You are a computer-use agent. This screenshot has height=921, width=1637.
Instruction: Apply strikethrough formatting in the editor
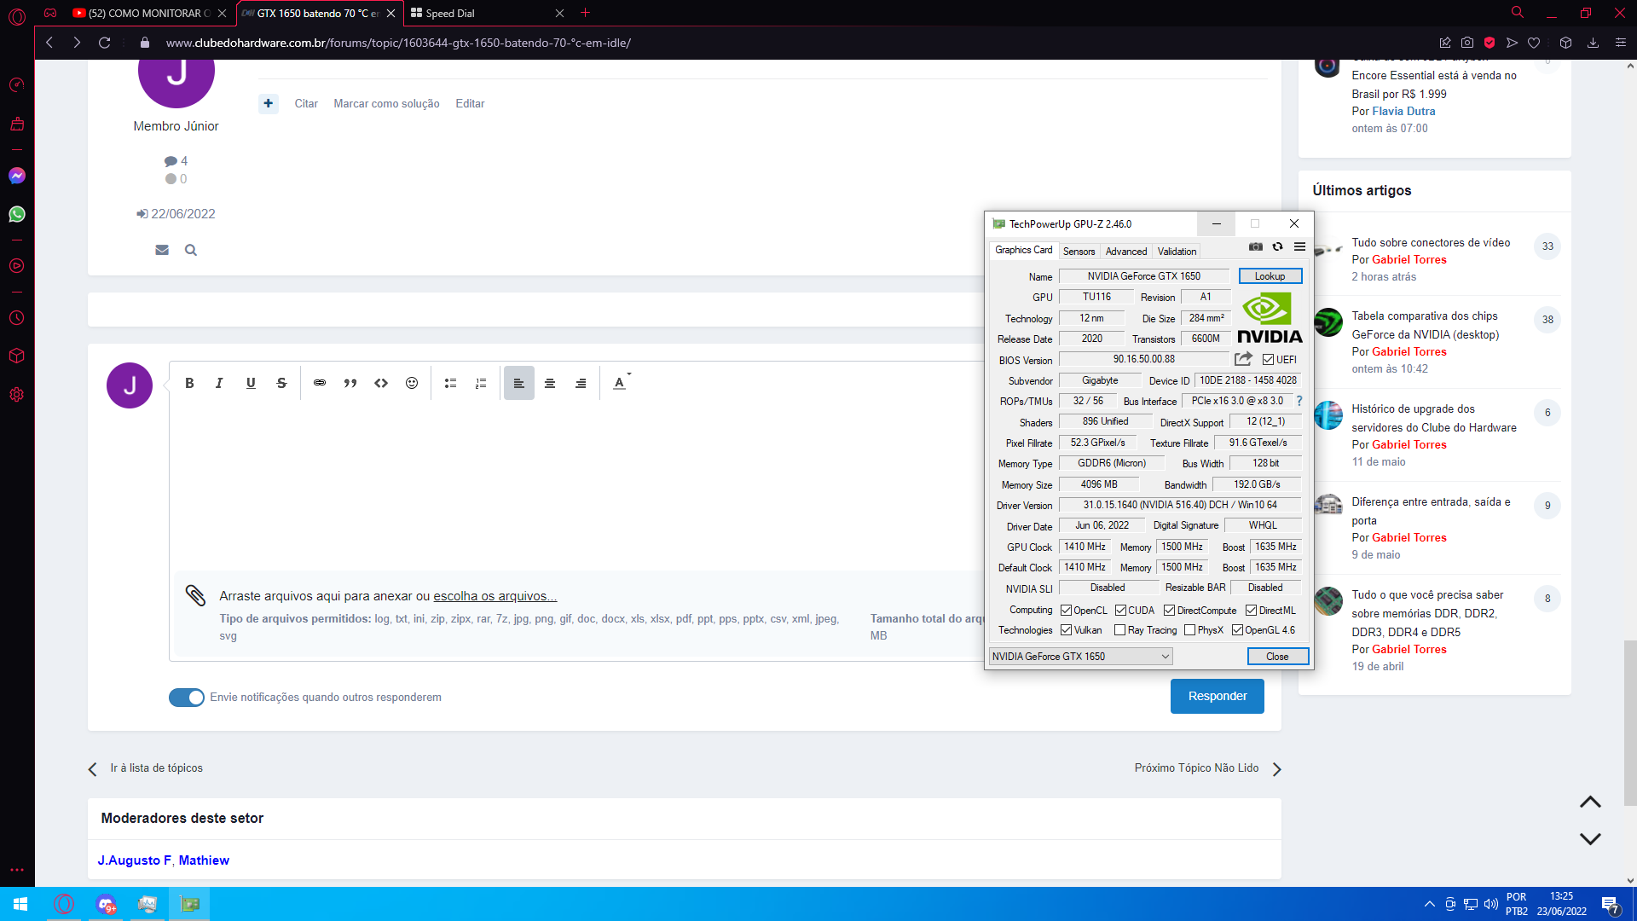(281, 383)
